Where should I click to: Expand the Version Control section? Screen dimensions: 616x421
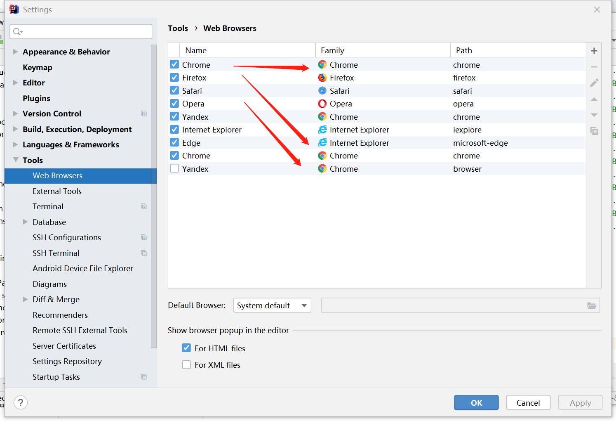click(15, 114)
